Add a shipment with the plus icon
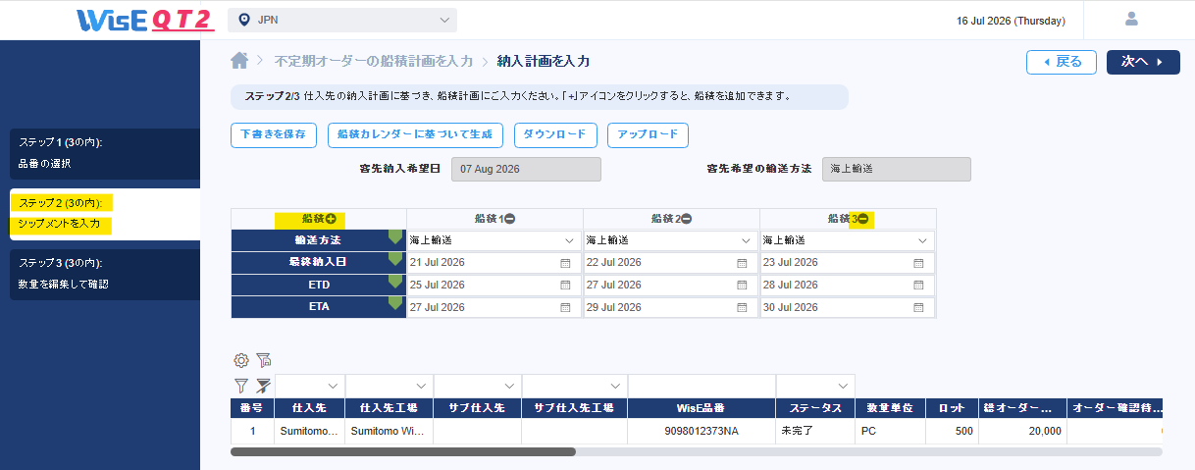The height and width of the screenshot is (470, 1195). tap(331, 219)
